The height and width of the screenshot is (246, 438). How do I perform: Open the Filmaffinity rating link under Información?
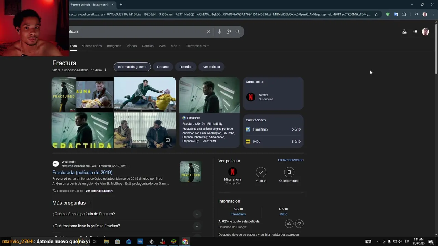(238, 214)
